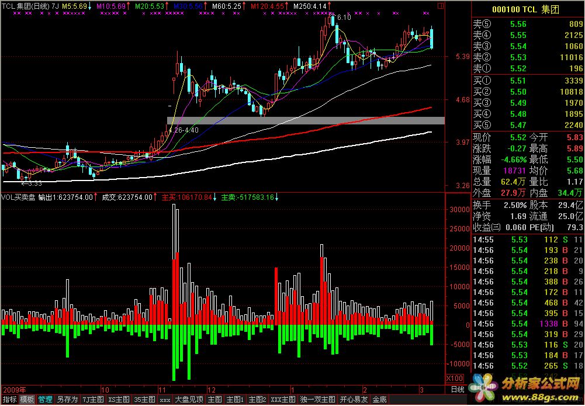Open the 独一戏主图 template

[x=318, y=400]
